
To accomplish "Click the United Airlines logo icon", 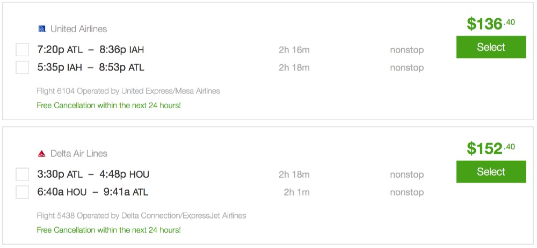I will pos(42,29).
